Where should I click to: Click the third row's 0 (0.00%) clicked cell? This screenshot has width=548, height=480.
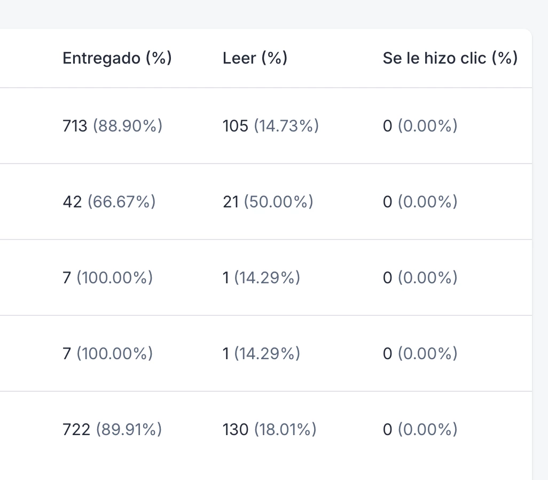(x=420, y=278)
